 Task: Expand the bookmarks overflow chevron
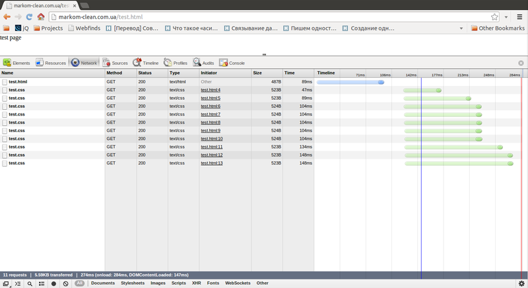pos(461,28)
